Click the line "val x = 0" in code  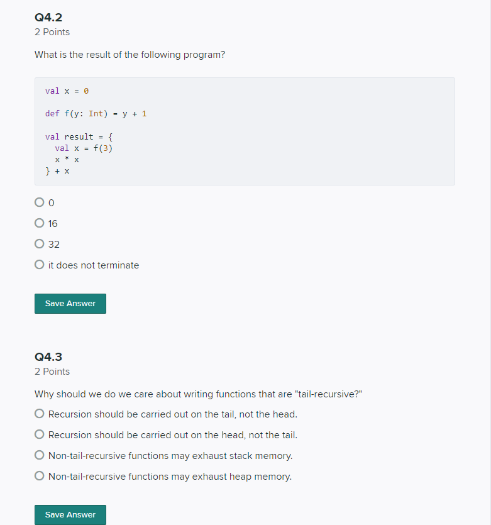point(66,91)
